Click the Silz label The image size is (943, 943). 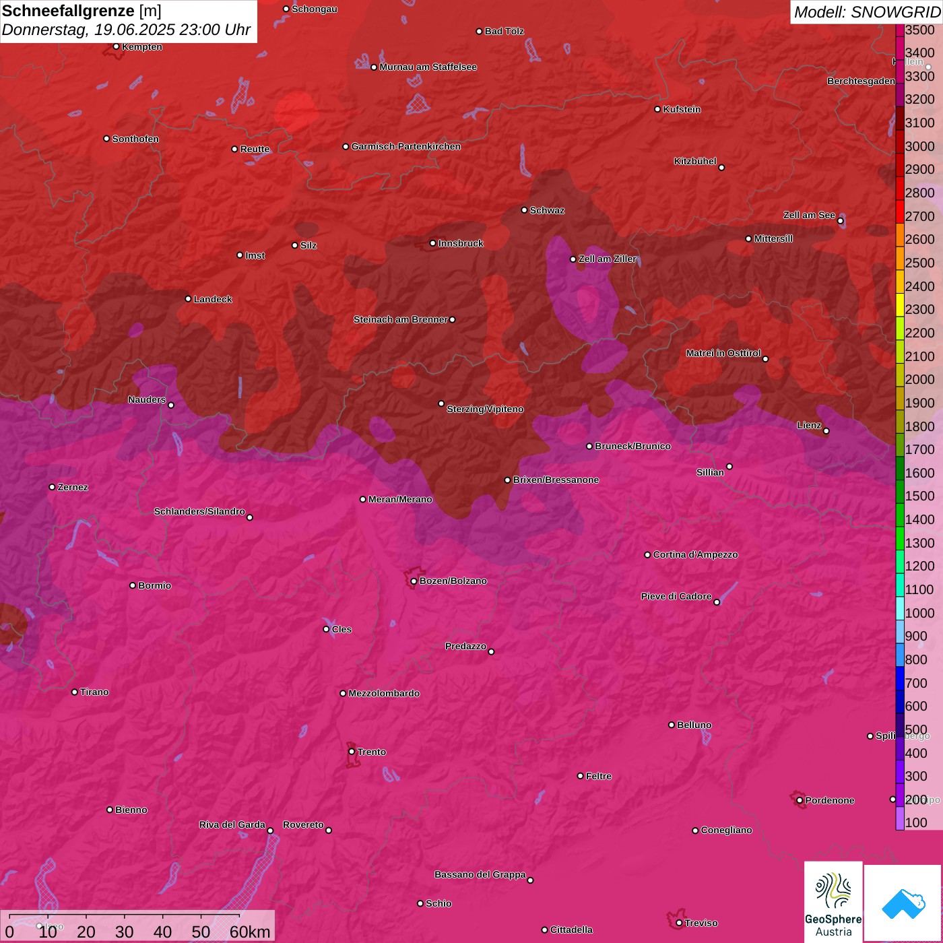coord(308,245)
